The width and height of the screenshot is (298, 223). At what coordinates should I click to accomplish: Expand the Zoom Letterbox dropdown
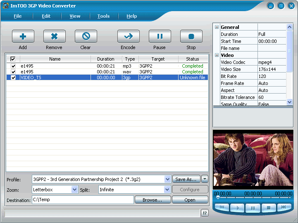coord(74,190)
